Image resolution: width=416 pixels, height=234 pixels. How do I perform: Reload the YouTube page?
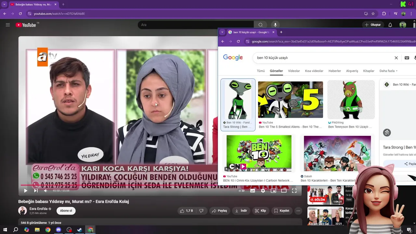pos(20,14)
